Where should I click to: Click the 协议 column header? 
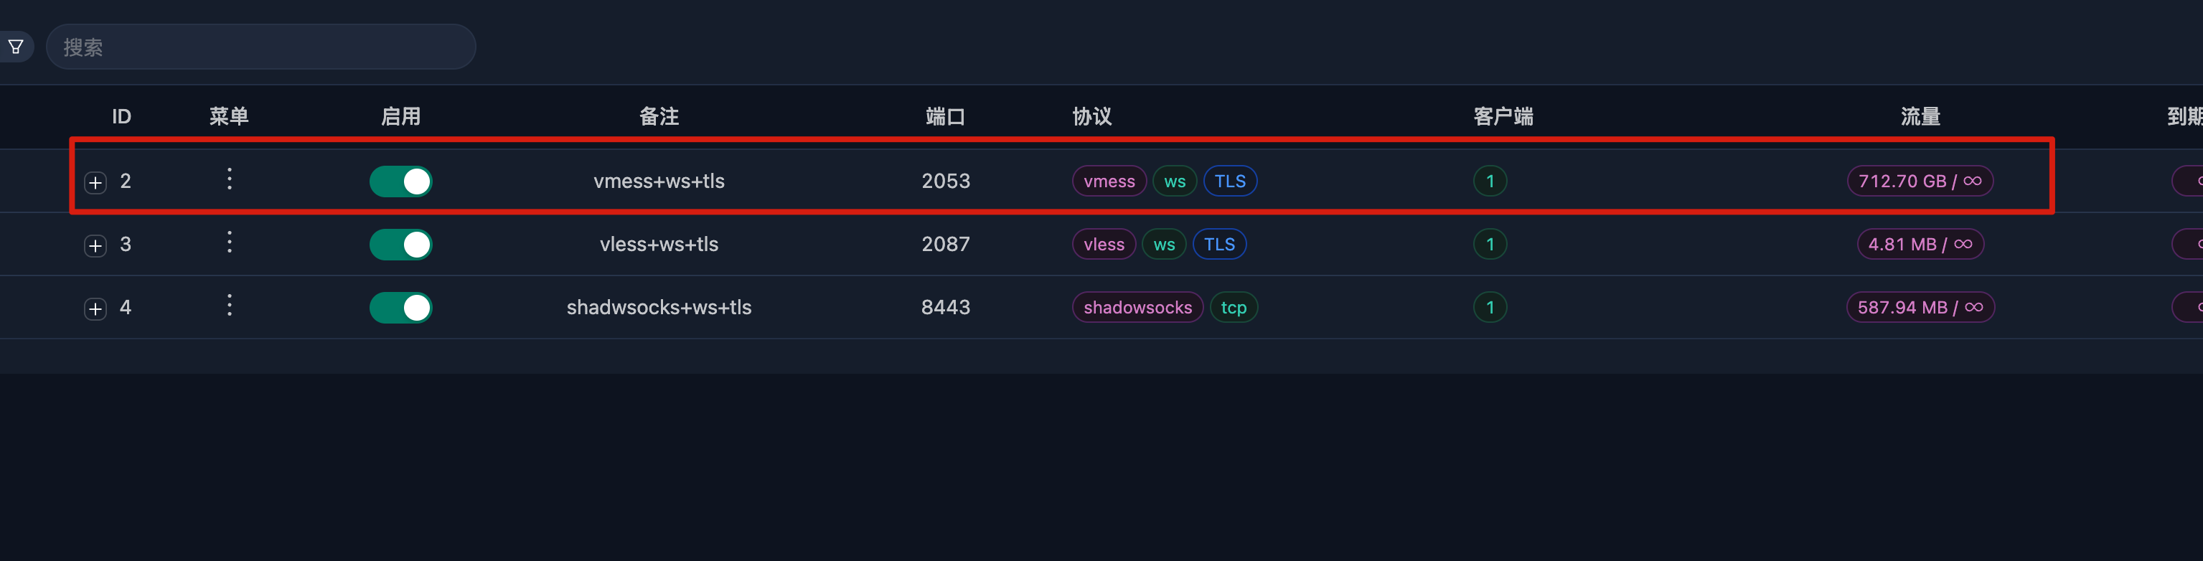pyautogui.click(x=1092, y=116)
